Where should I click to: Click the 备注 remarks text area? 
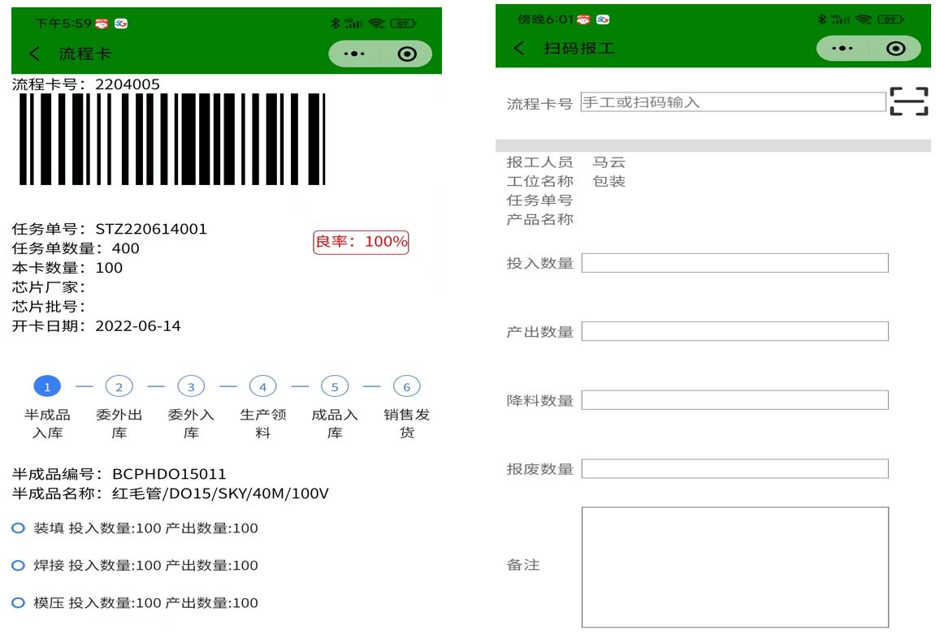pyautogui.click(x=734, y=567)
